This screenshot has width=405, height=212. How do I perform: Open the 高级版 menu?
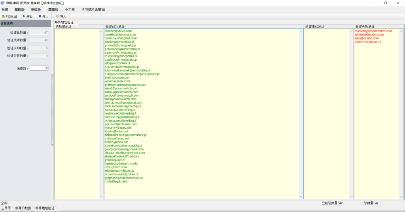click(36, 9)
